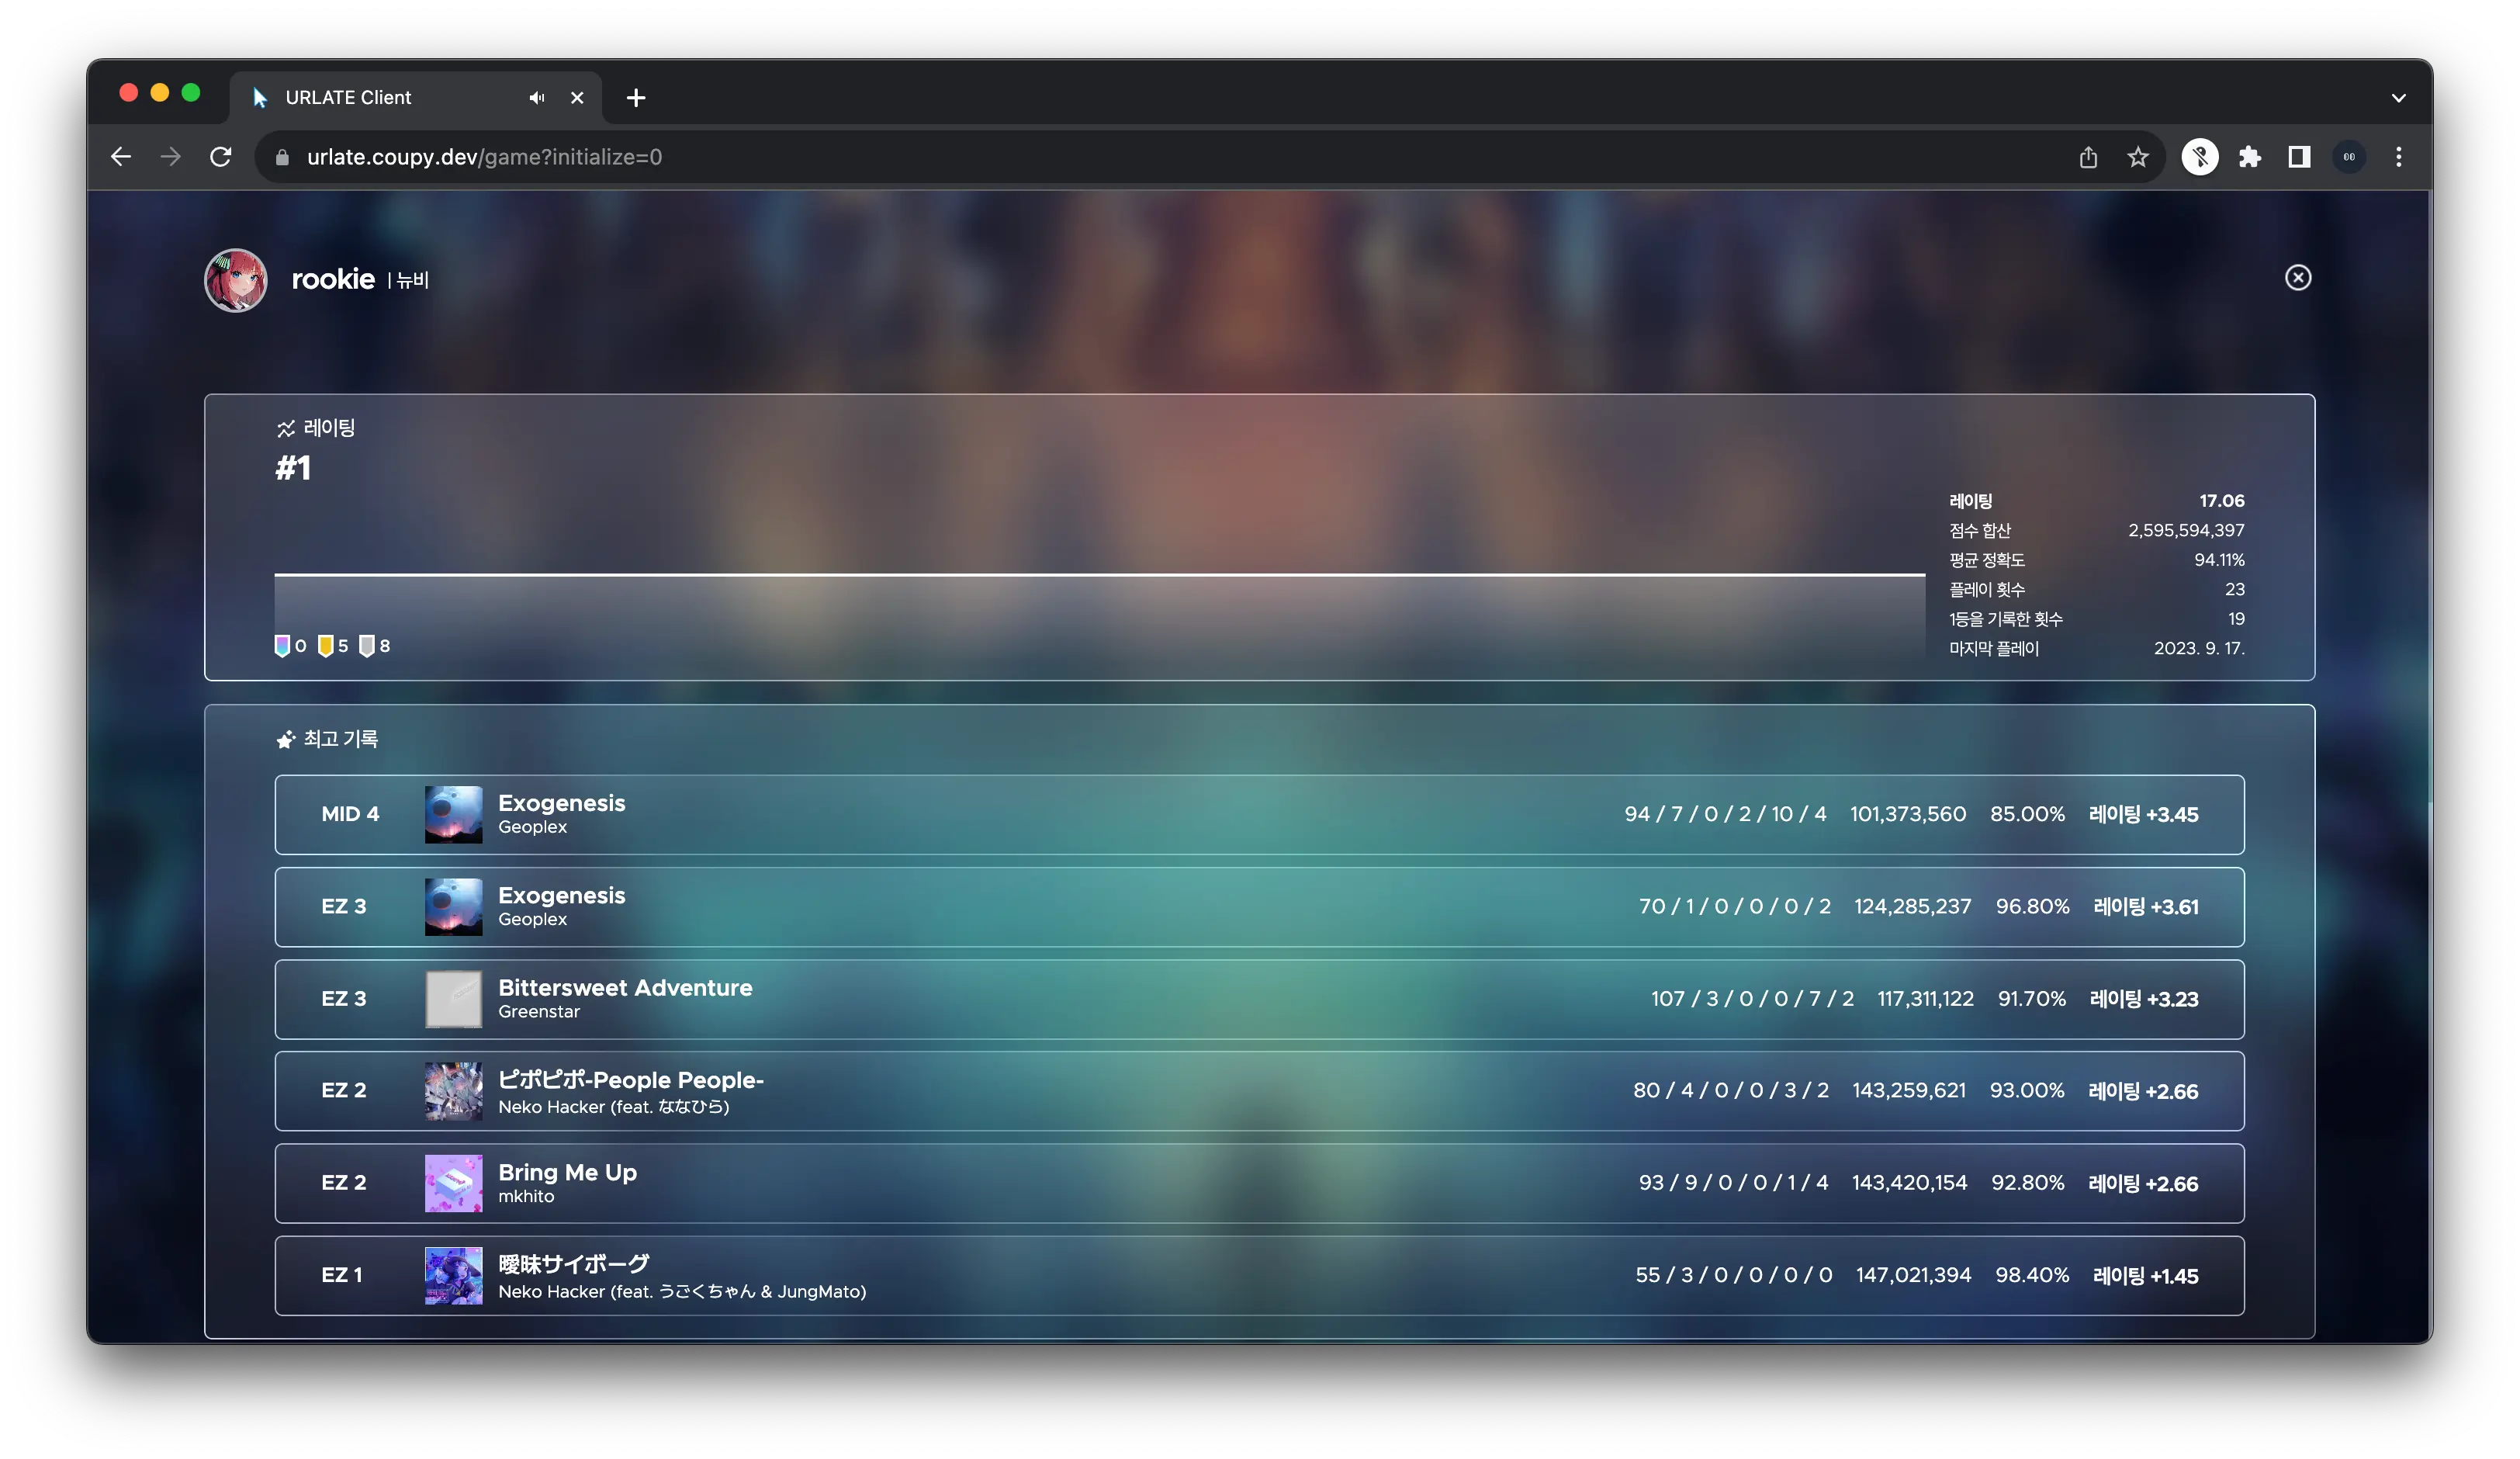Viewport: 2520px width, 1459px height.
Task: Open the Chrome three-dot menu
Action: click(x=2398, y=157)
